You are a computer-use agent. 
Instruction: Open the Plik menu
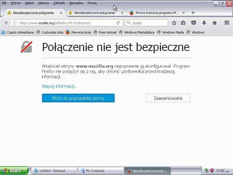(x=4, y=3)
